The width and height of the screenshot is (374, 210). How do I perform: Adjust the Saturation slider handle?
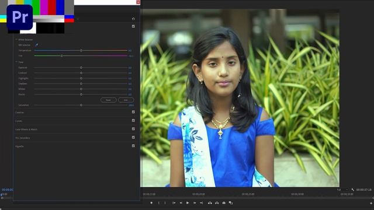(x=81, y=105)
